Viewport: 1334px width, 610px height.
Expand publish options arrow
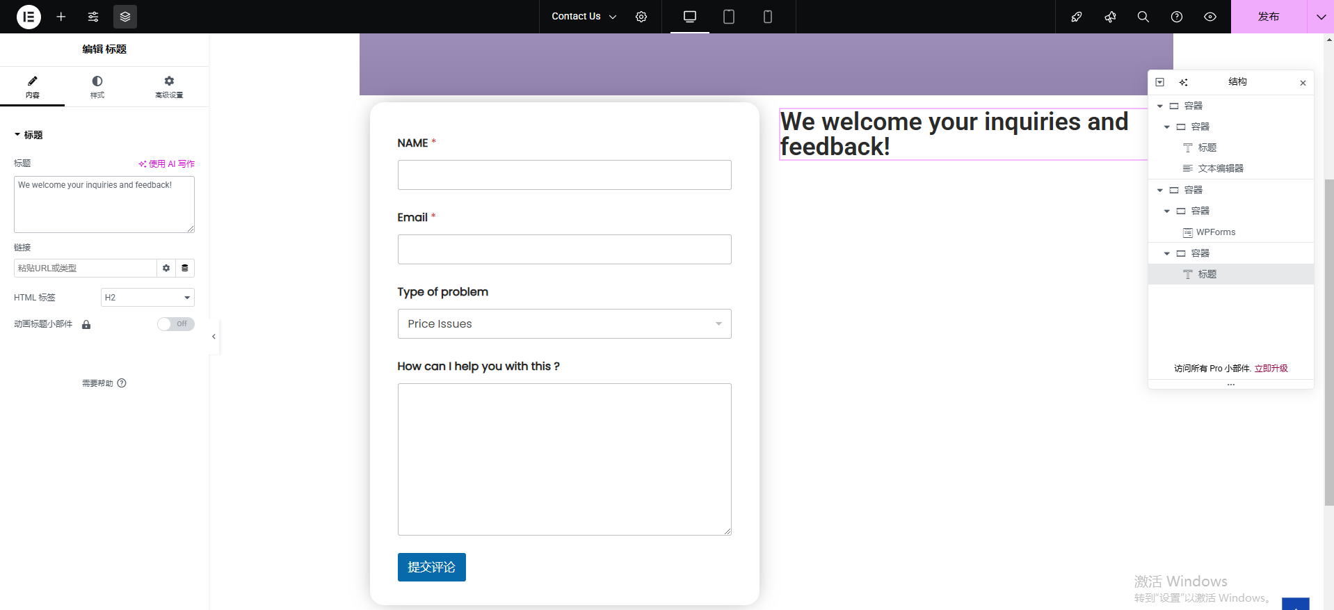pyautogui.click(x=1320, y=17)
